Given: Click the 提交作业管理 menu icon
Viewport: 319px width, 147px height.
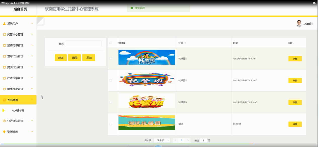Looking at the screenshot, I should click(x=4, y=67).
